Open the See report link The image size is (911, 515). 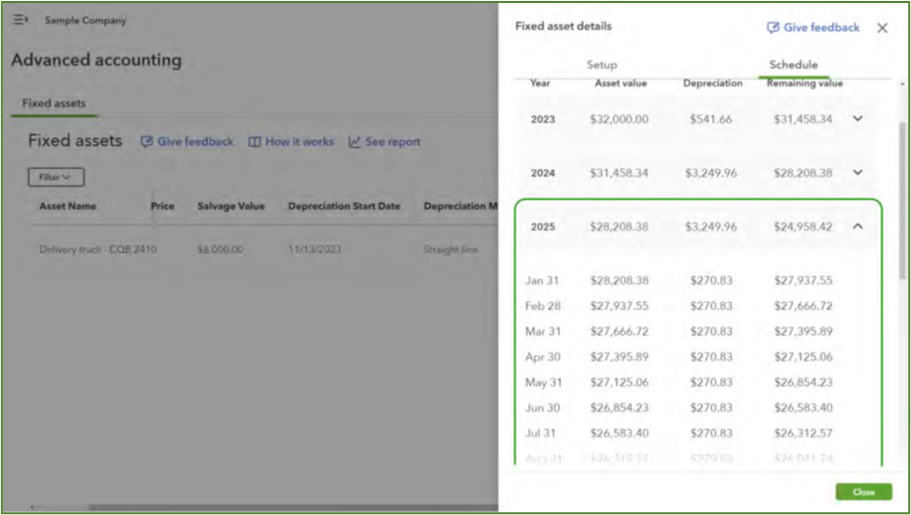(x=392, y=142)
